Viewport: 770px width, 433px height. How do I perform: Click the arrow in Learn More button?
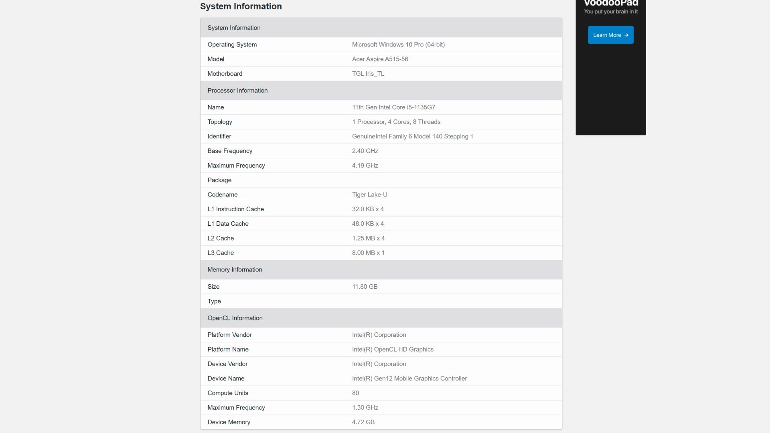(626, 35)
